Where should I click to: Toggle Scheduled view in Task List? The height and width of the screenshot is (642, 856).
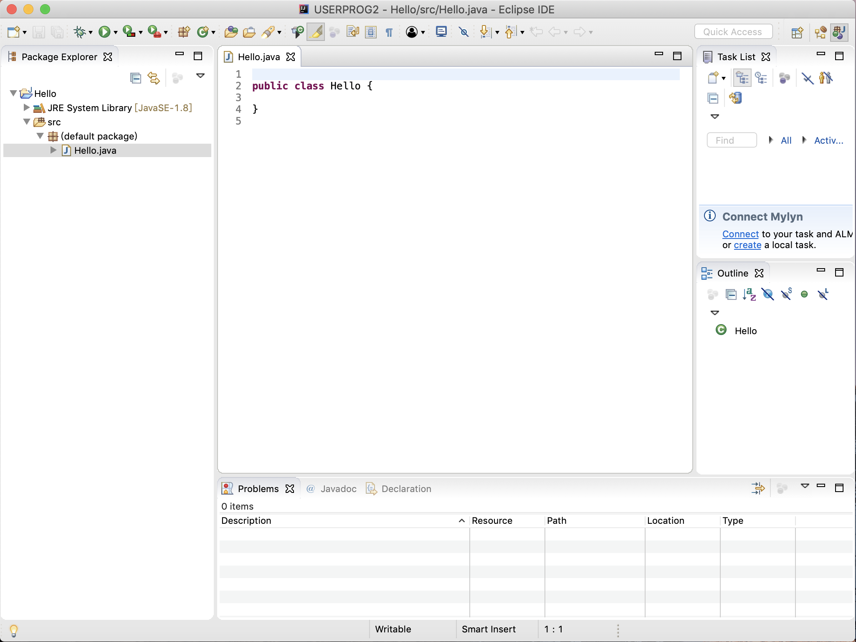[x=761, y=78]
